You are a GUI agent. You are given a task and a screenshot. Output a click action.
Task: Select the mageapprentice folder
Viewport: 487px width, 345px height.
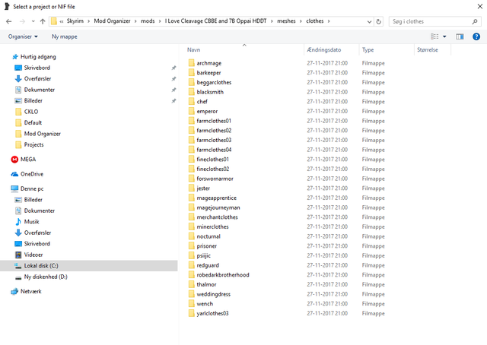[216, 198]
